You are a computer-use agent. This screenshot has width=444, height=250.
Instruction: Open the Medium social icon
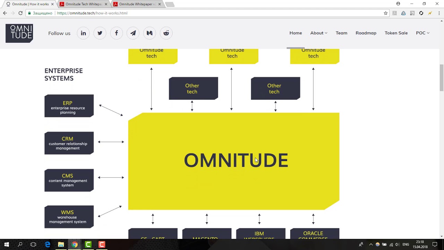(150, 33)
